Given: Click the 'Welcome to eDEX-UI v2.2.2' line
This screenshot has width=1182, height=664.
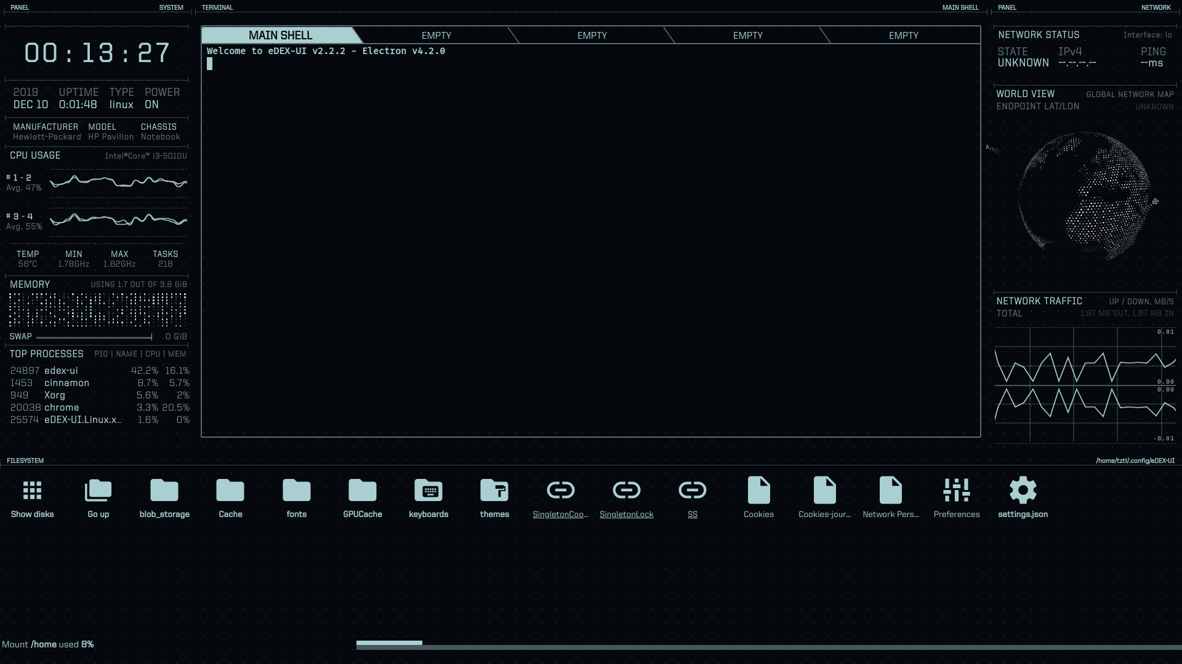Looking at the screenshot, I should pos(326,51).
